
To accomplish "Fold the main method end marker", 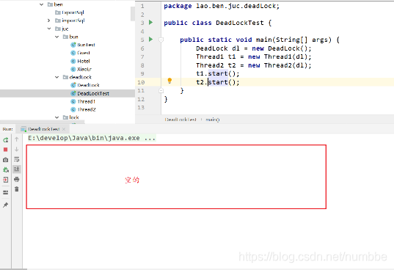I will (161, 90).
